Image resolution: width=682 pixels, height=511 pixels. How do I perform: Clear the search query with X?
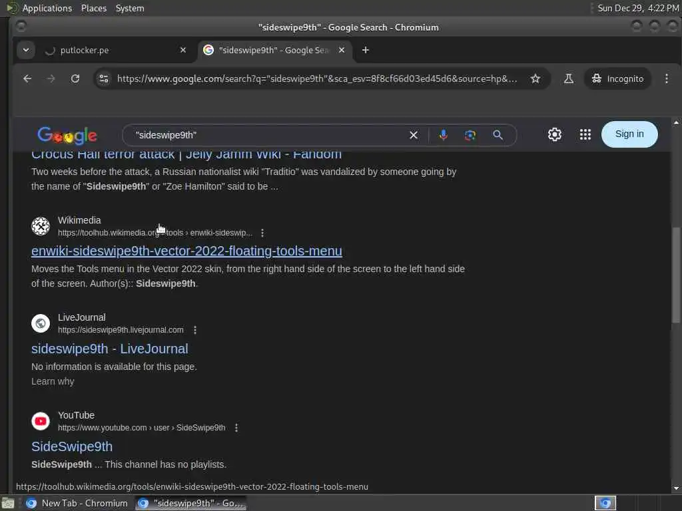(413, 135)
